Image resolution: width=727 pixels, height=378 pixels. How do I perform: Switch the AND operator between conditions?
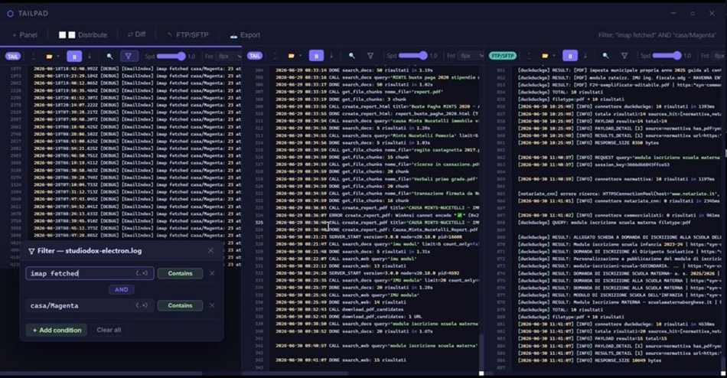click(x=122, y=289)
